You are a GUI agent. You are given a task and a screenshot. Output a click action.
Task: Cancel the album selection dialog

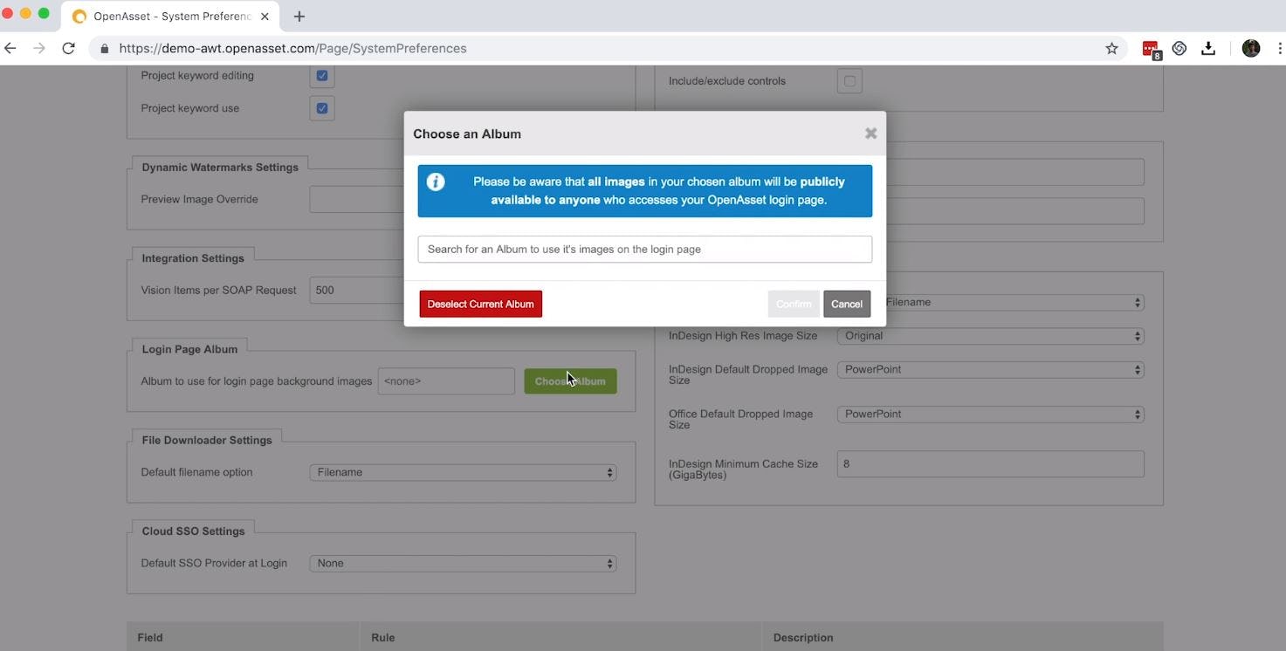coord(847,304)
